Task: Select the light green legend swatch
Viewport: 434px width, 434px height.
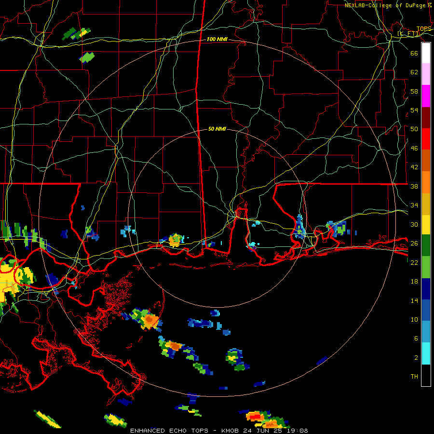Action: click(426, 267)
